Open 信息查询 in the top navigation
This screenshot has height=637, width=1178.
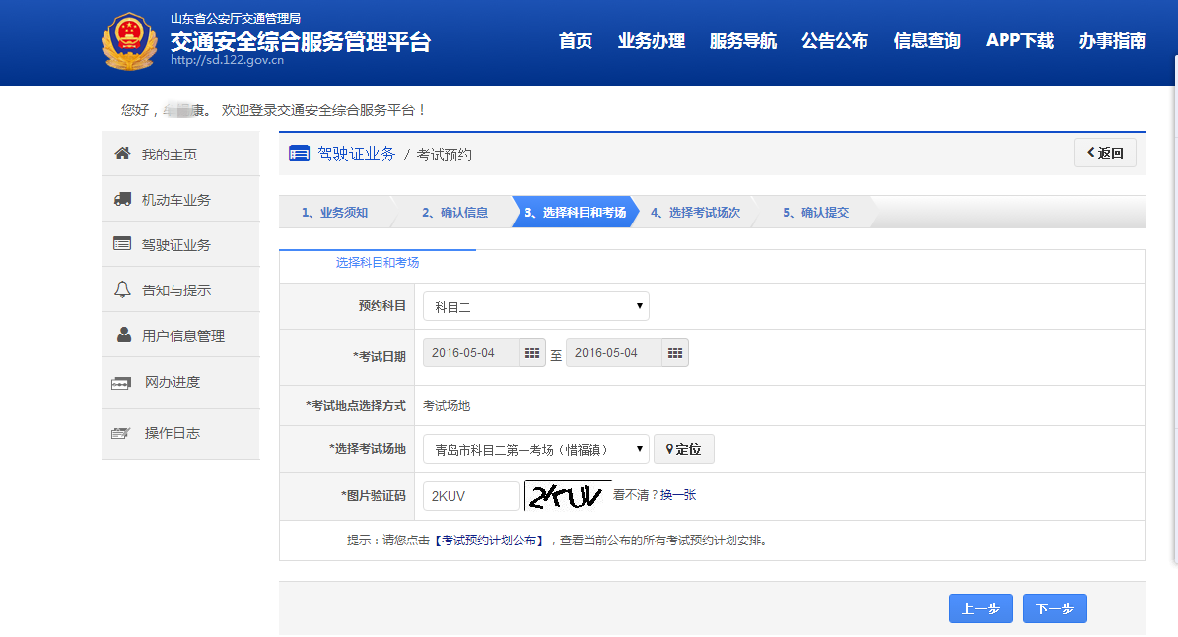[x=927, y=41]
